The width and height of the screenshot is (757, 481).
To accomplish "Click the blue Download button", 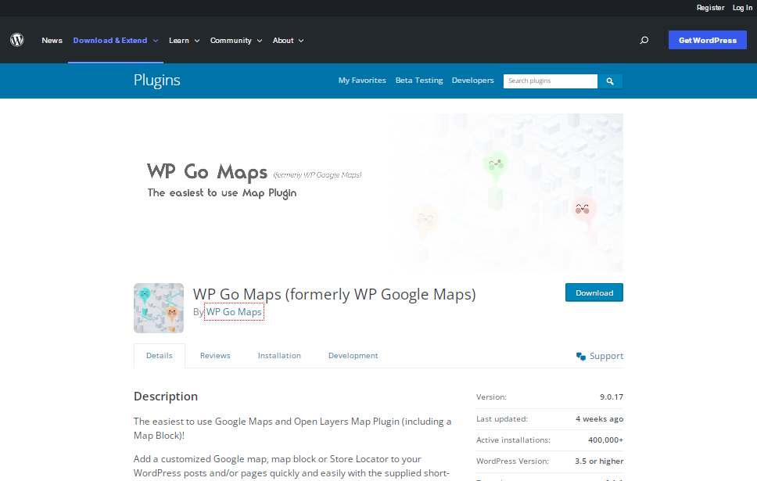I will (594, 293).
